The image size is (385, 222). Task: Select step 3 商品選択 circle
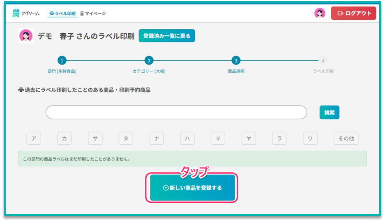235,60
